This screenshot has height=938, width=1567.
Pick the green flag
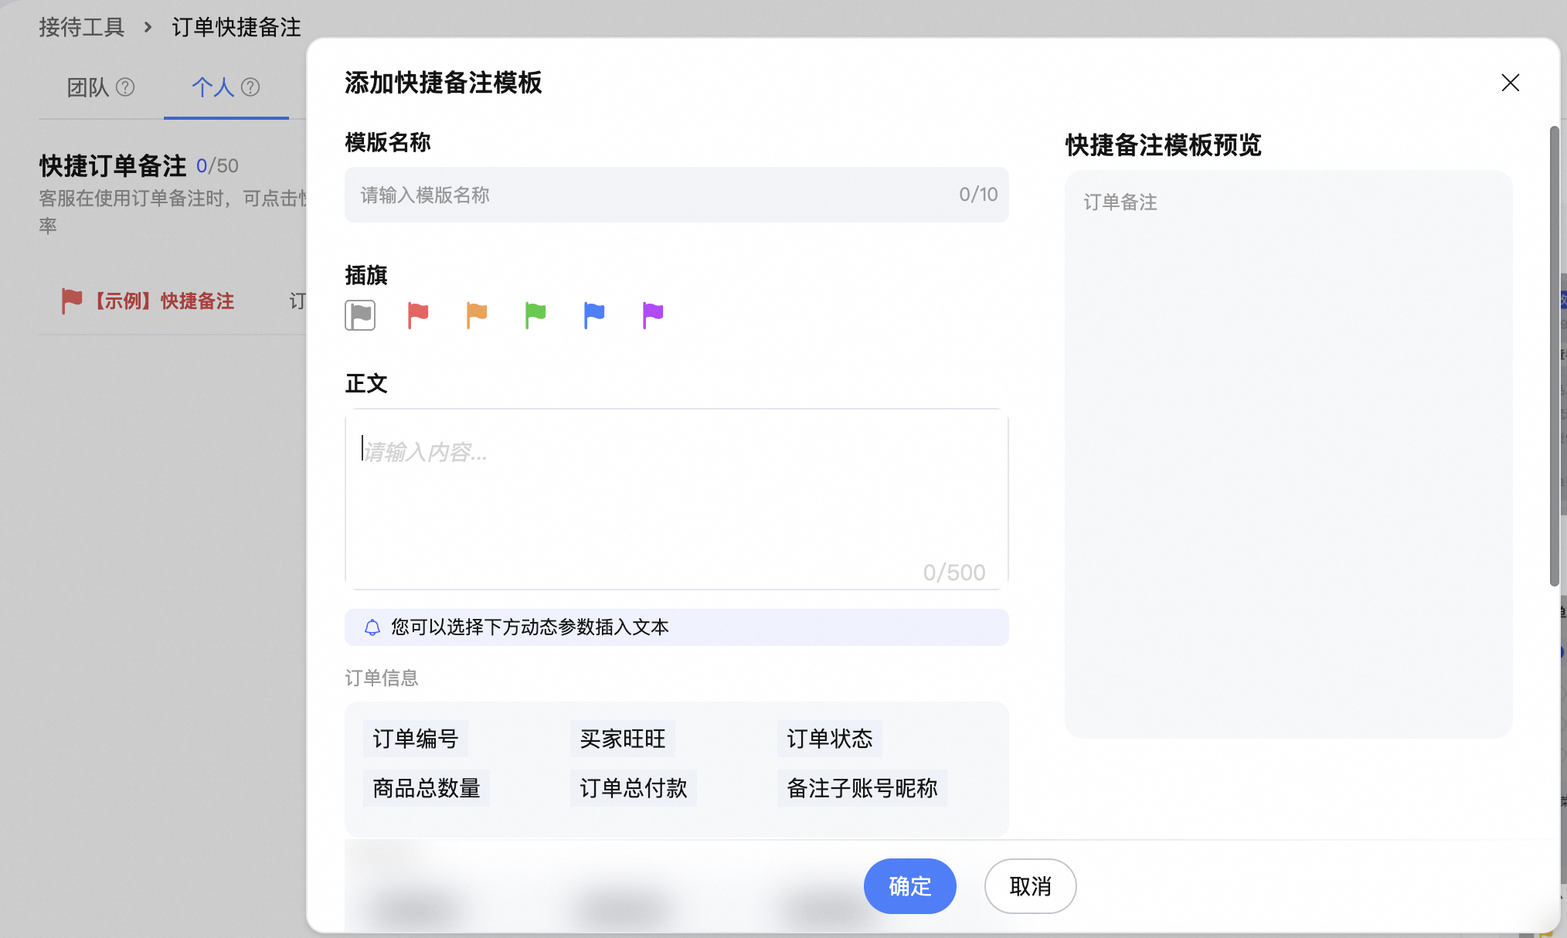coord(535,315)
